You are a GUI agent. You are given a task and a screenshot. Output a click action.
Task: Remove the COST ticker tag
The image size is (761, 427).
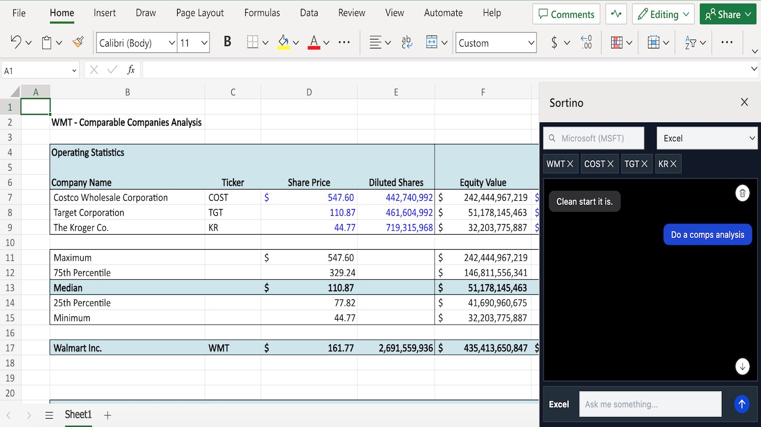[611, 164]
